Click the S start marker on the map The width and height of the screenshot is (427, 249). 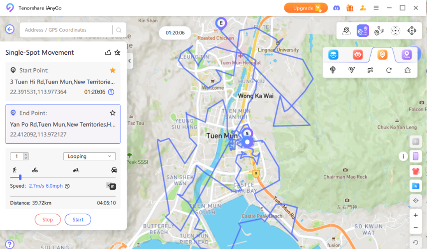click(247, 133)
